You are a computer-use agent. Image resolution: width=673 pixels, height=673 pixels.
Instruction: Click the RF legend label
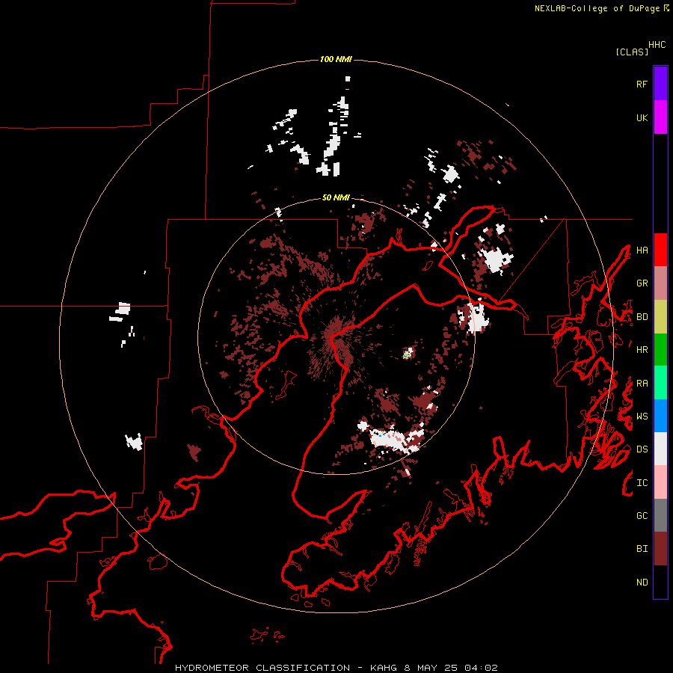642,84
